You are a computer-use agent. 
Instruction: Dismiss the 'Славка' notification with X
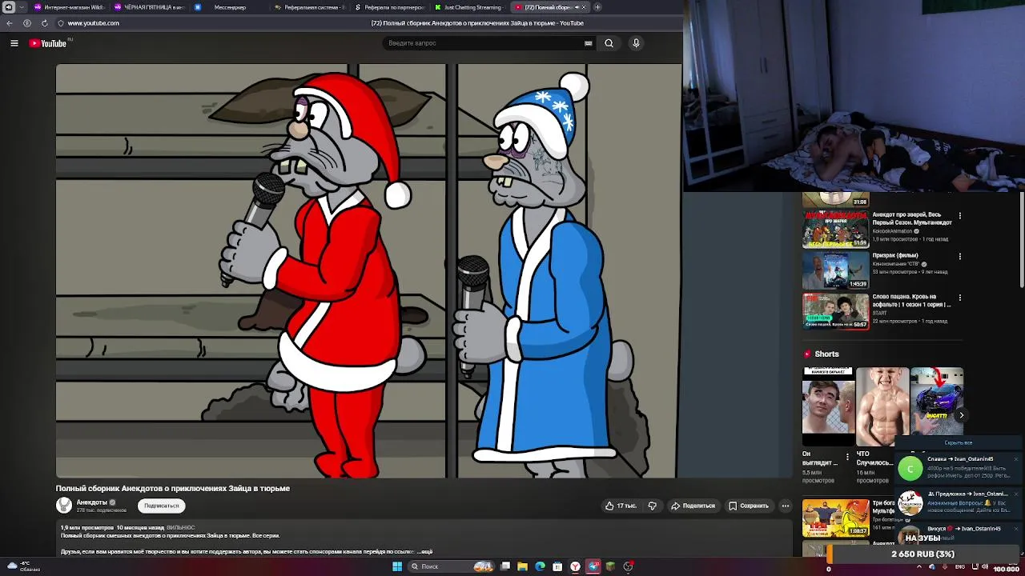1015,459
